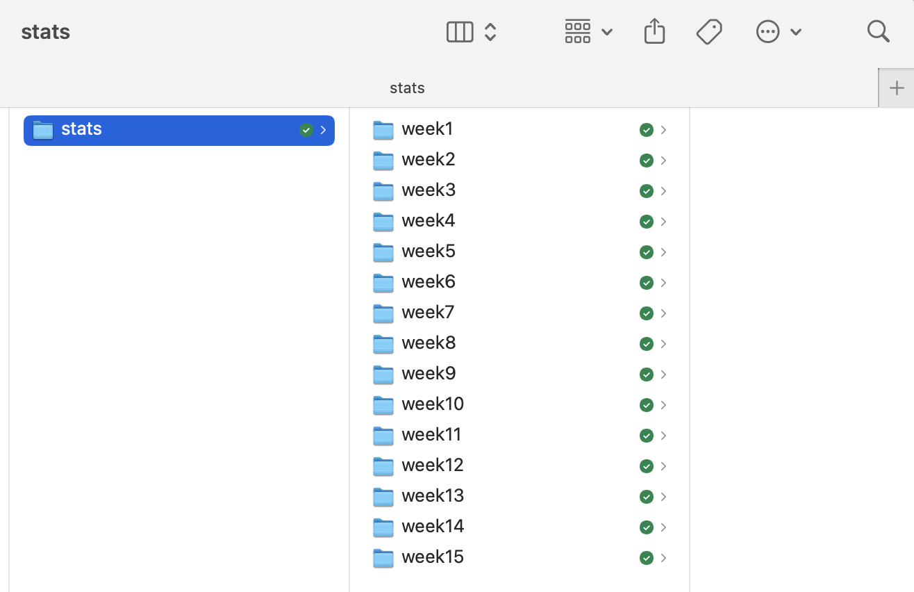Click the green sync badge on week7

[x=646, y=313]
